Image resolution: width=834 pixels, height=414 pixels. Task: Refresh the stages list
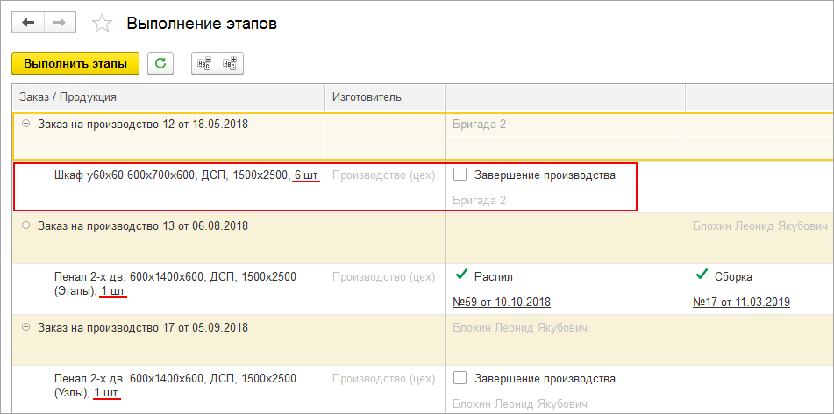[160, 63]
